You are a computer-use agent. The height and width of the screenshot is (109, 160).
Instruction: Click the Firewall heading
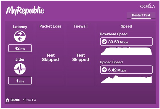(x=81, y=26)
